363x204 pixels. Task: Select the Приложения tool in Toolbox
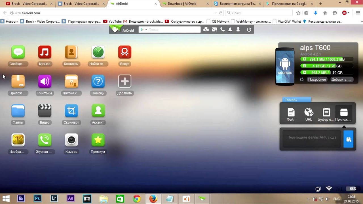(344, 114)
